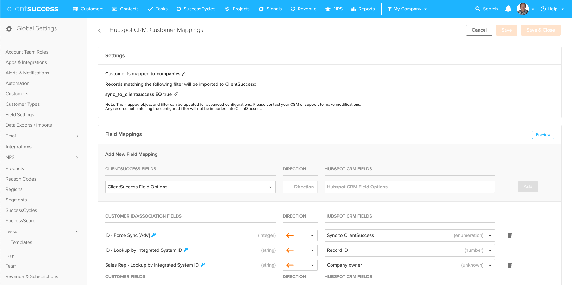
Task: Open the Reports nav item
Action: (363, 9)
